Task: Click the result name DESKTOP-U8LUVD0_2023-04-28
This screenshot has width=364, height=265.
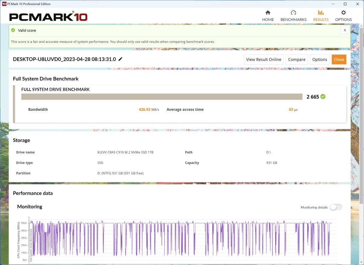Action: tap(64, 59)
